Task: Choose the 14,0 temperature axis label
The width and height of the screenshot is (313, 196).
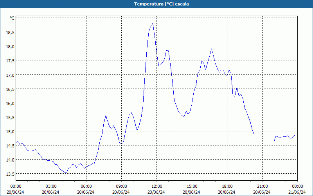Action: 10,160
